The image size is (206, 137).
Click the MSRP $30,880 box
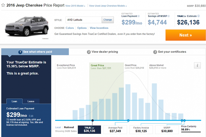(x=167, y=130)
